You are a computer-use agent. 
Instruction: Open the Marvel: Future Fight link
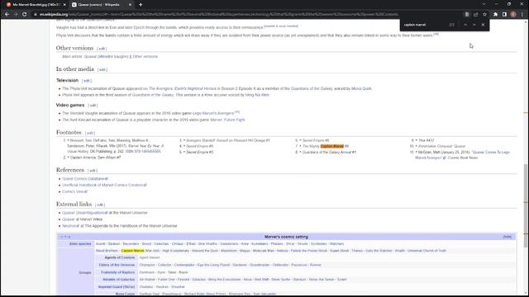pos(227,120)
